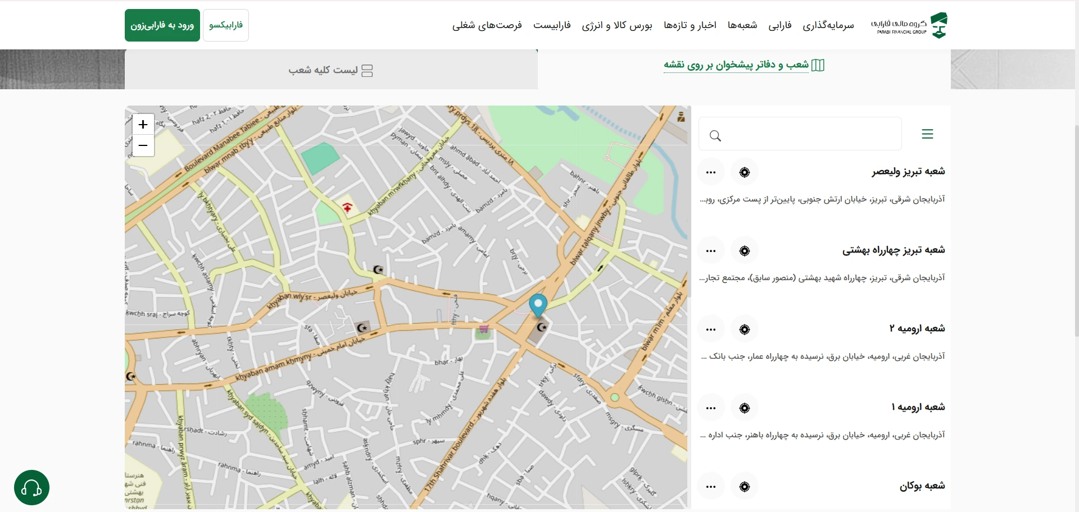Open more options for شعبه ارومیه ۲

711,329
